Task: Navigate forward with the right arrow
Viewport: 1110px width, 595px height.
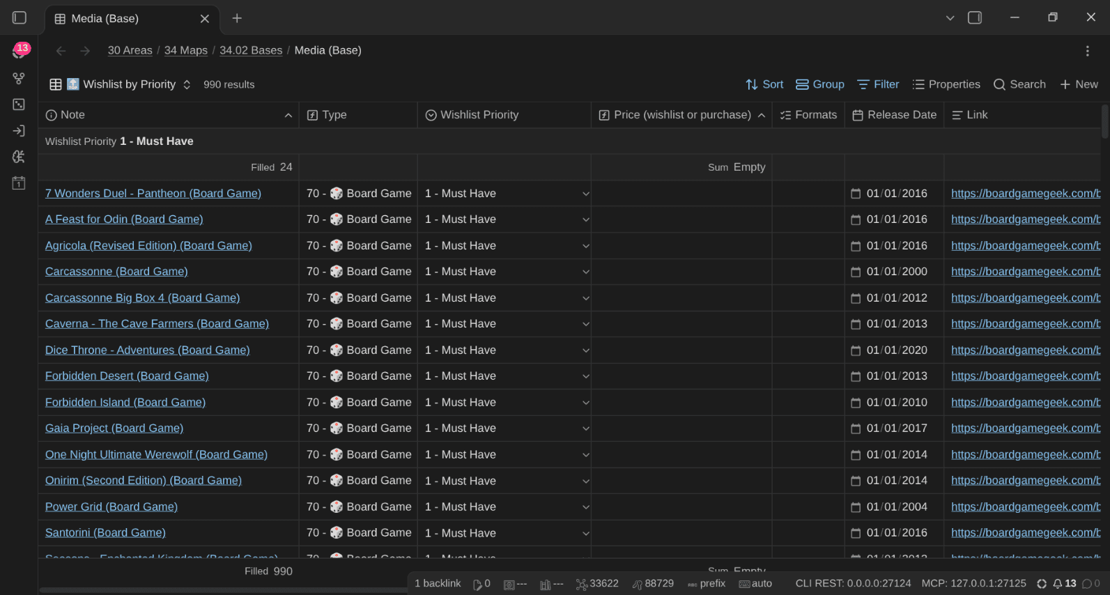Action: pos(85,51)
